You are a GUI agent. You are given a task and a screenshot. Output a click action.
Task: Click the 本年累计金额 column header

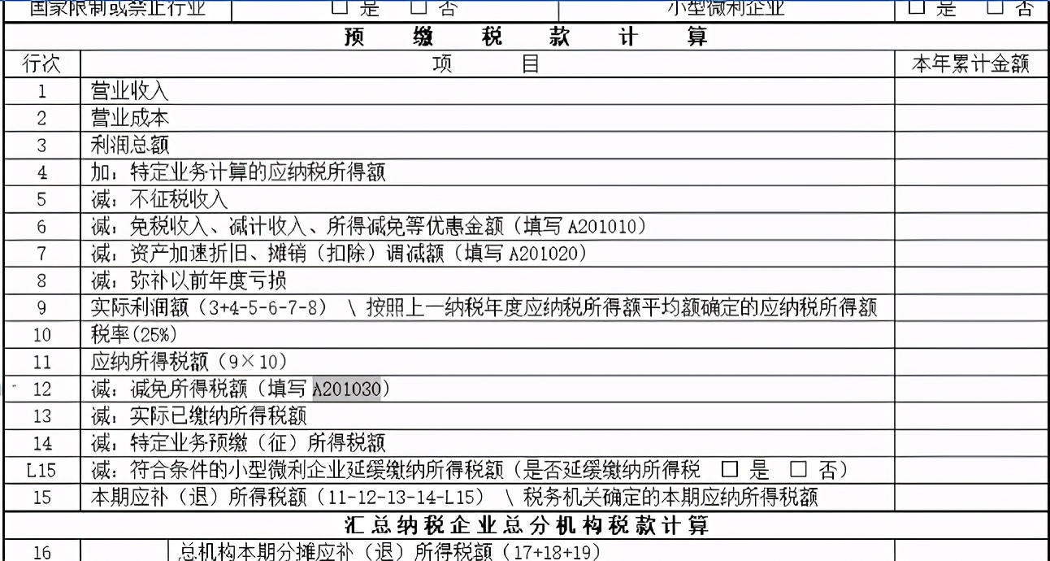[x=970, y=64]
